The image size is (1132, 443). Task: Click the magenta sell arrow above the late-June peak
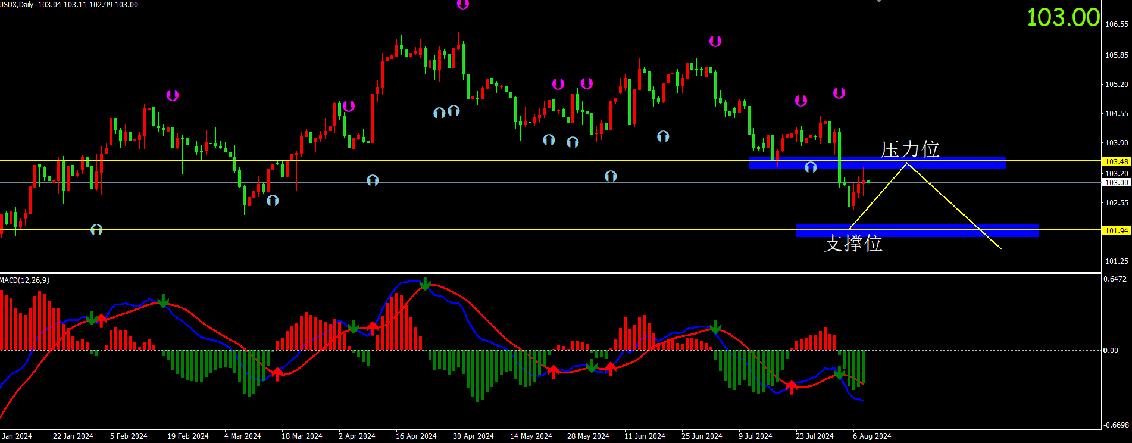pyautogui.click(x=715, y=41)
